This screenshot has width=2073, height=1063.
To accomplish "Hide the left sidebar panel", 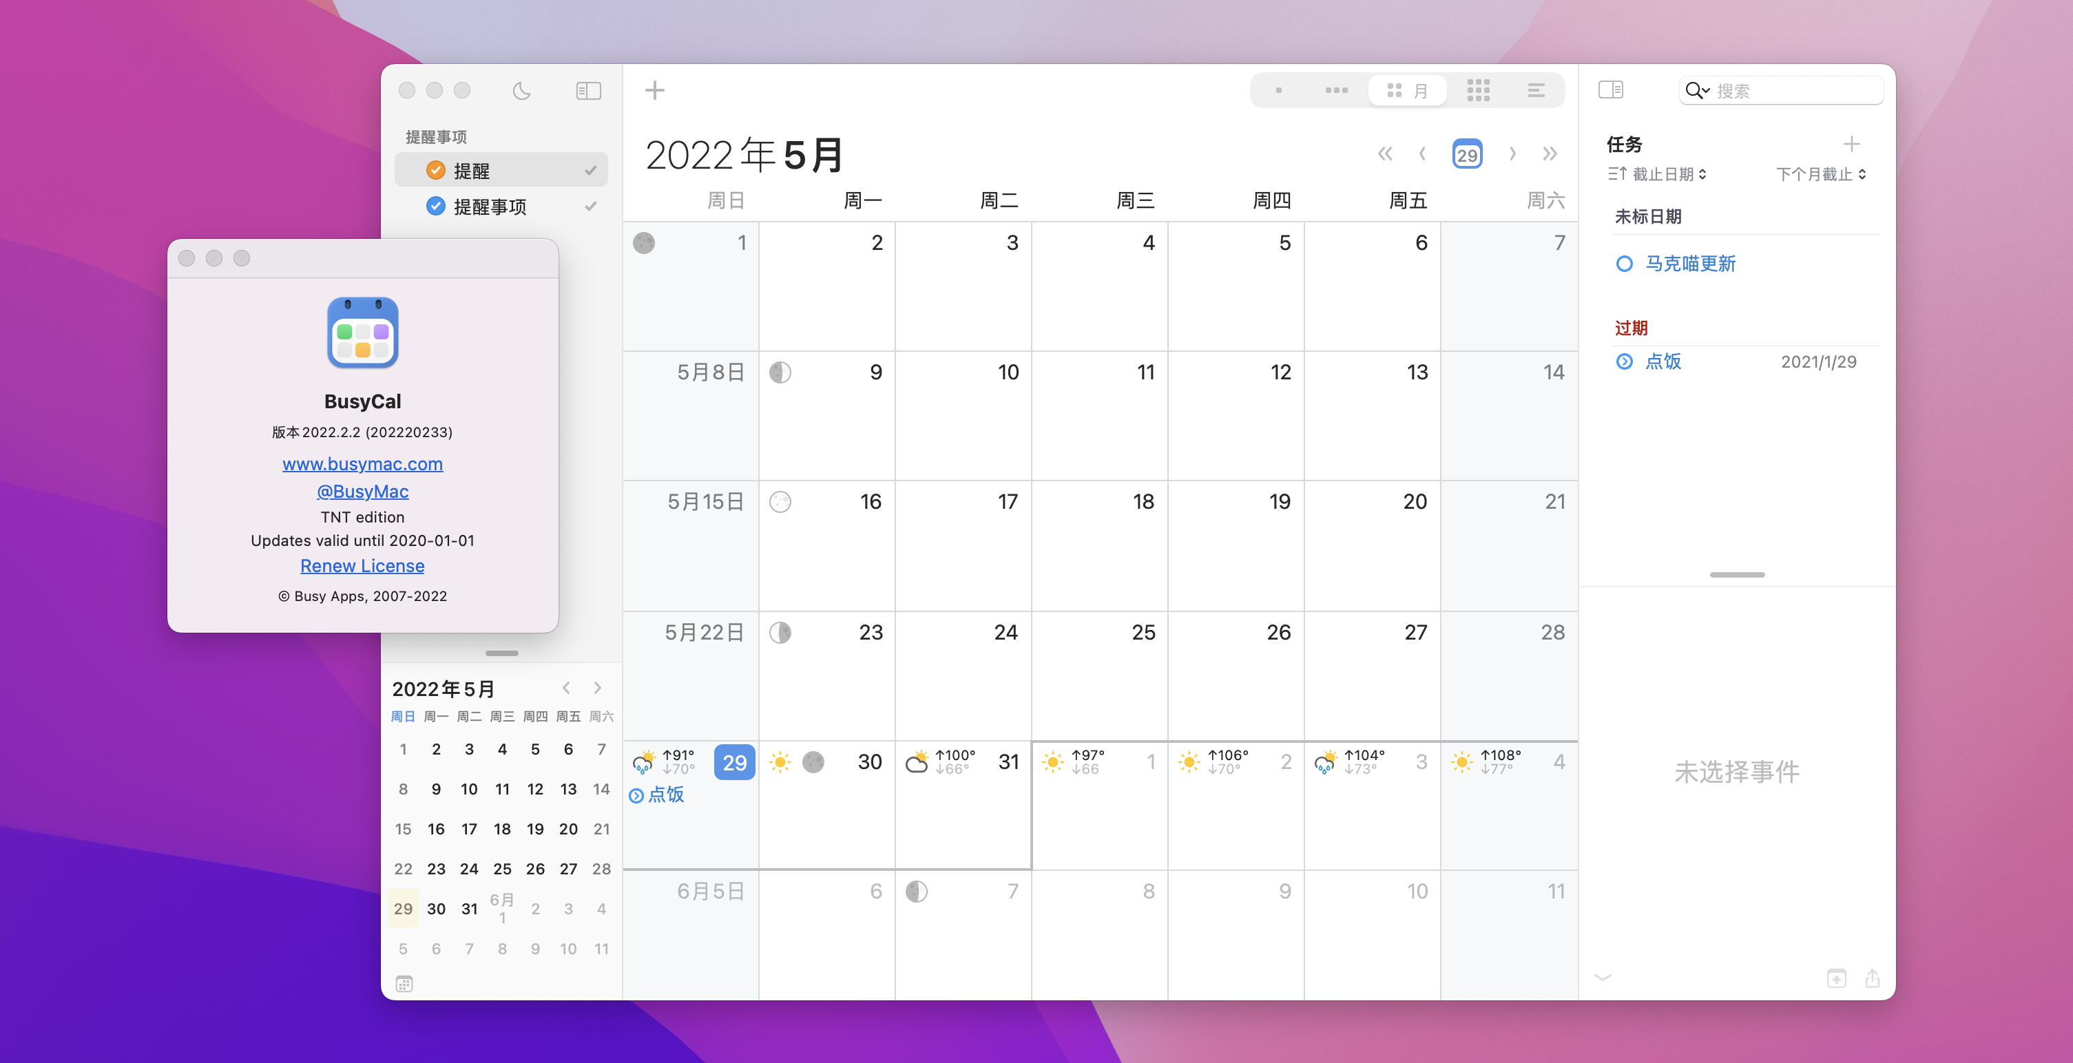I will point(588,91).
